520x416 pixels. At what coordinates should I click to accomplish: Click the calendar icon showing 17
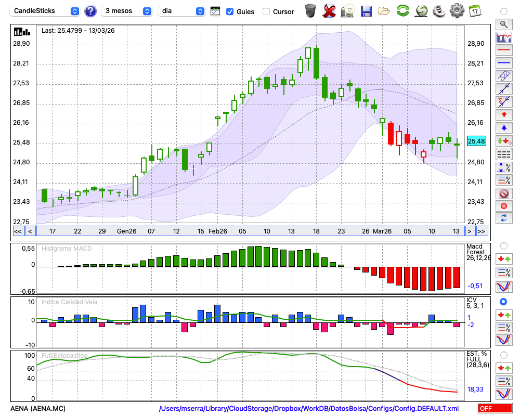475,11
